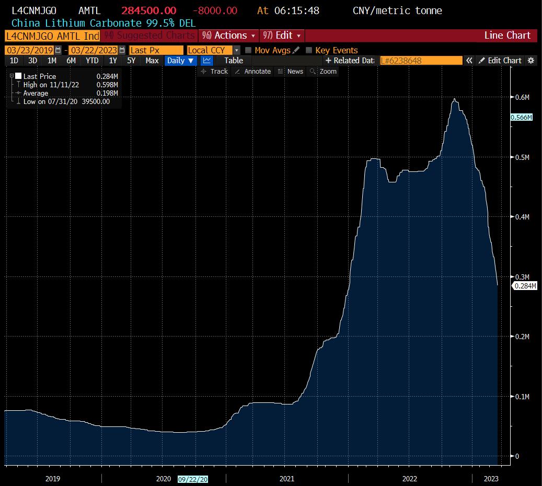The height and width of the screenshot is (486, 542).
Task: Open the 97) Edit dropdown
Action: click(x=282, y=36)
